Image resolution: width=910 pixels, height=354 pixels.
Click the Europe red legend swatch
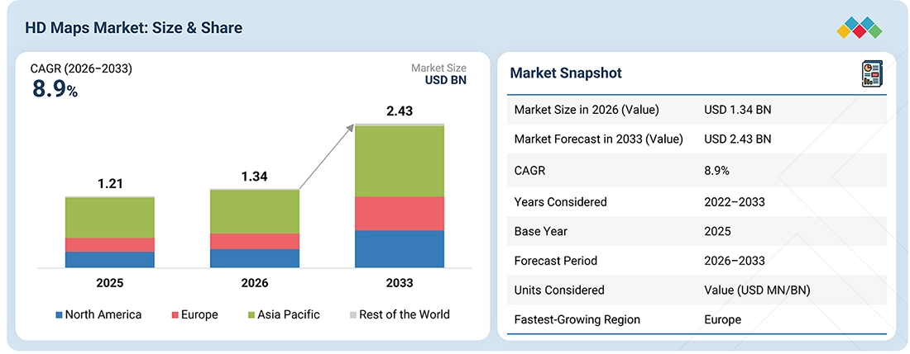tap(176, 315)
